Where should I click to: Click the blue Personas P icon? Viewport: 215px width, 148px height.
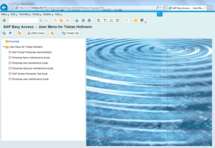click(x=160, y=14)
